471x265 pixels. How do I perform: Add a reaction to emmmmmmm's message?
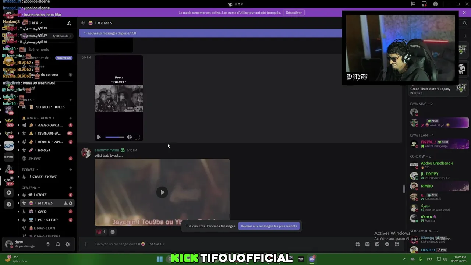[x=113, y=232]
